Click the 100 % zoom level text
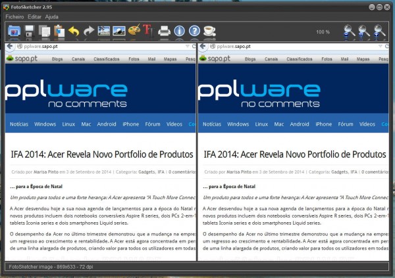Viewport: 395px width, 278px height. pyautogui.click(x=323, y=32)
